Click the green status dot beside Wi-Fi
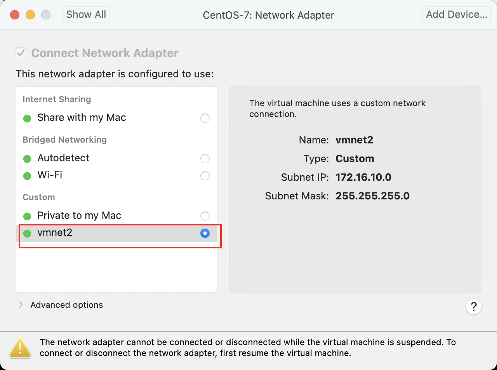This screenshot has height=370, width=497. click(x=27, y=176)
